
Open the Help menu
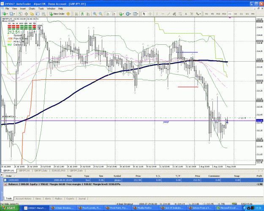click(x=60, y=8)
